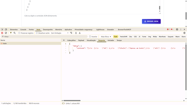Screen dimensions: 187x105
Task: Filter by Wasm requests
Action: (177, 37)
